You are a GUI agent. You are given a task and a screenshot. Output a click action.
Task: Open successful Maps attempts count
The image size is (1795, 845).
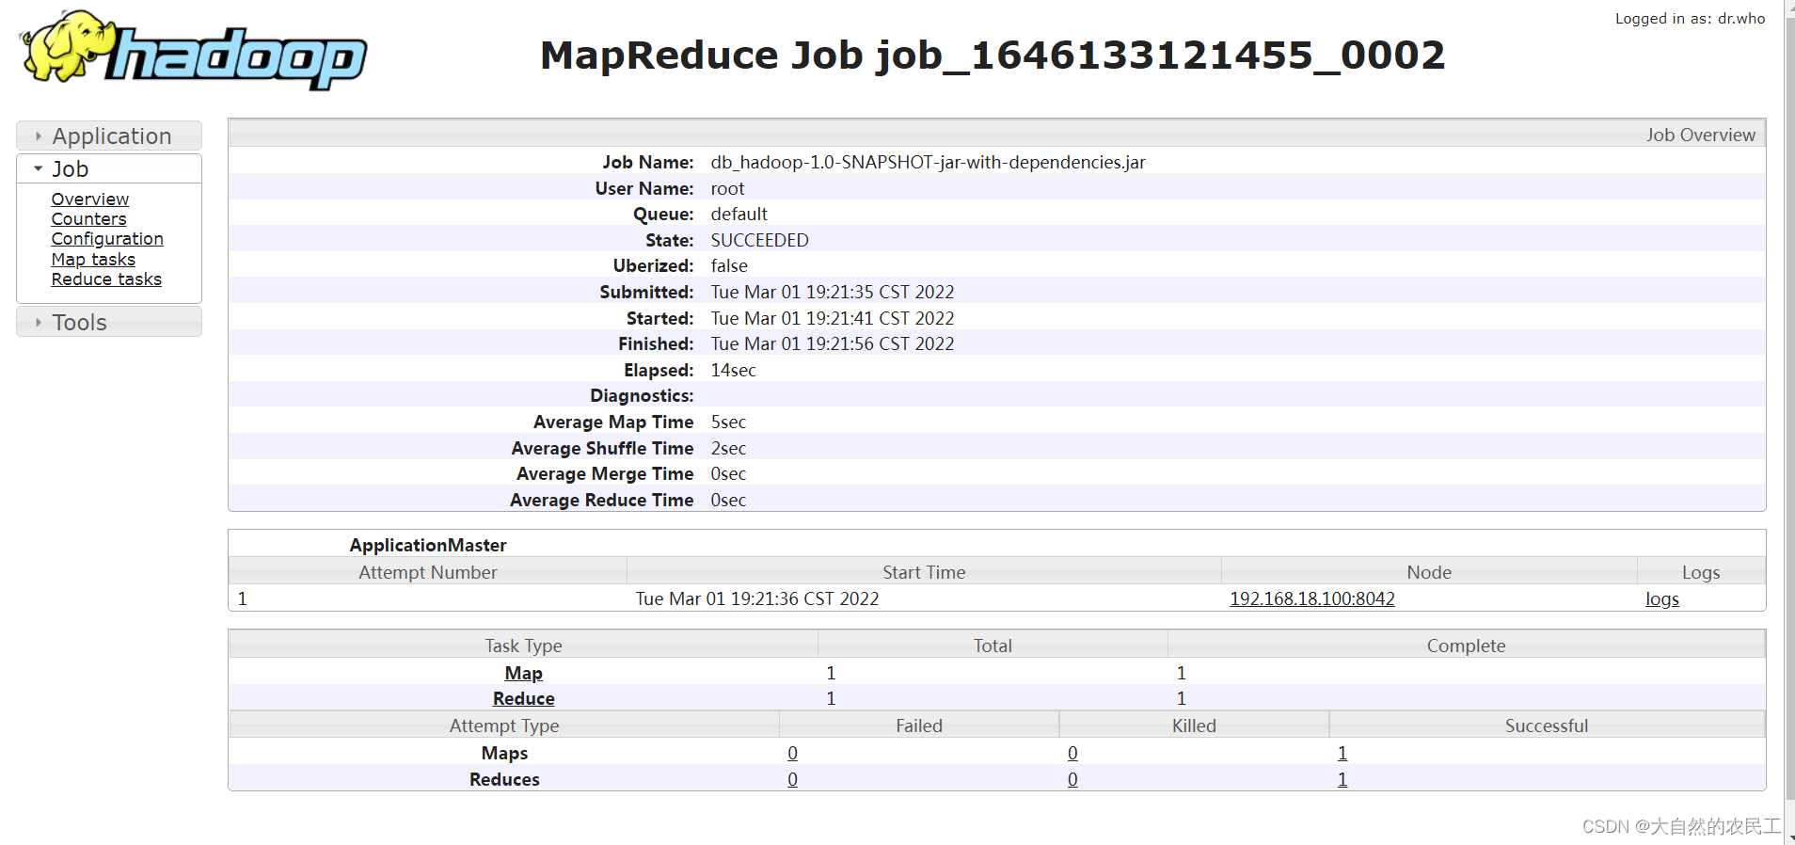[x=1342, y=753]
